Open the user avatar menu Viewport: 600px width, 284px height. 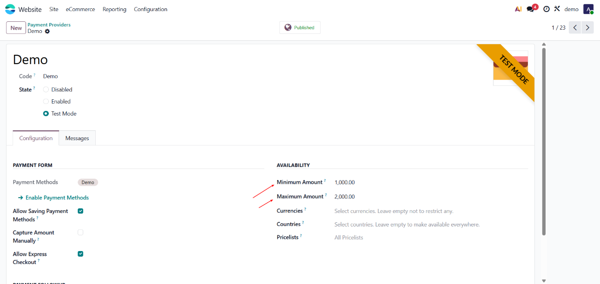[x=588, y=9]
